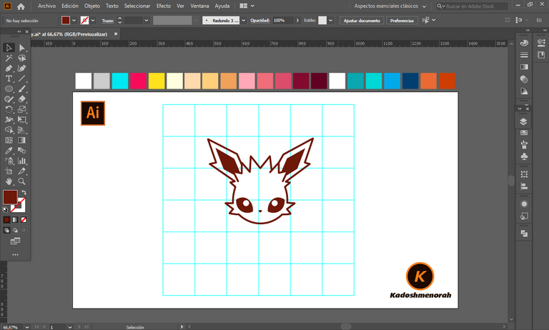The height and width of the screenshot is (330, 549).
Task: Select the Eyedropper tool
Action: [x=9, y=151]
